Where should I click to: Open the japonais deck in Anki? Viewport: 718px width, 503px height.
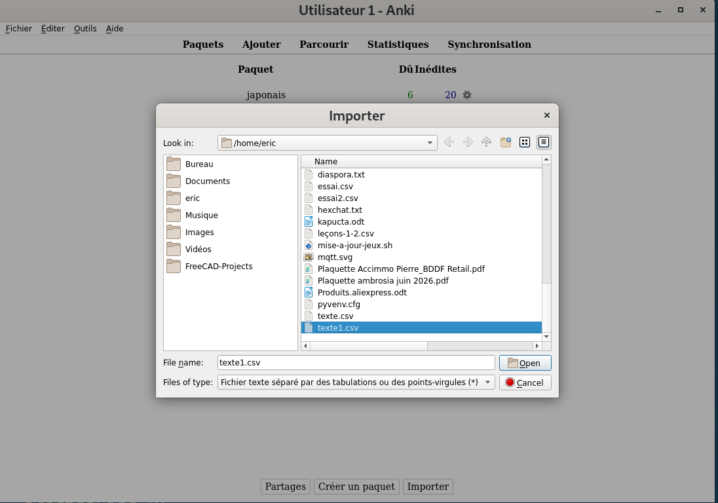pyautogui.click(x=266, y=95)
